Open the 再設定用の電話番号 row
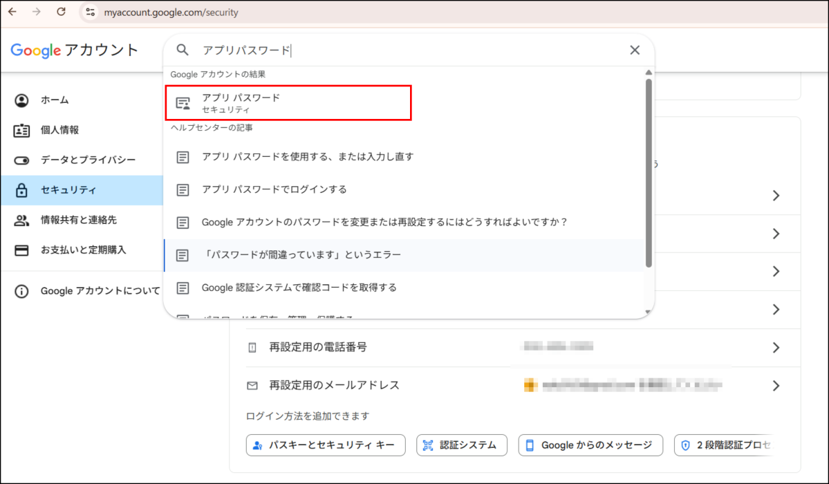This screenshot has height=484, width=829. point(523,348)
